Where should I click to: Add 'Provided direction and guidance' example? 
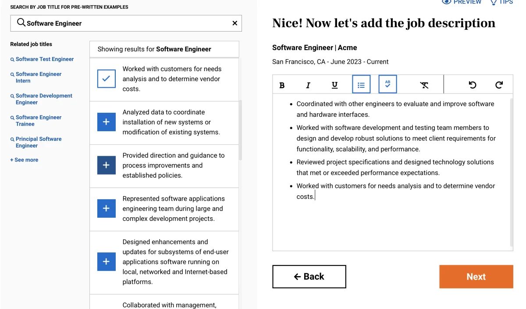106,165
